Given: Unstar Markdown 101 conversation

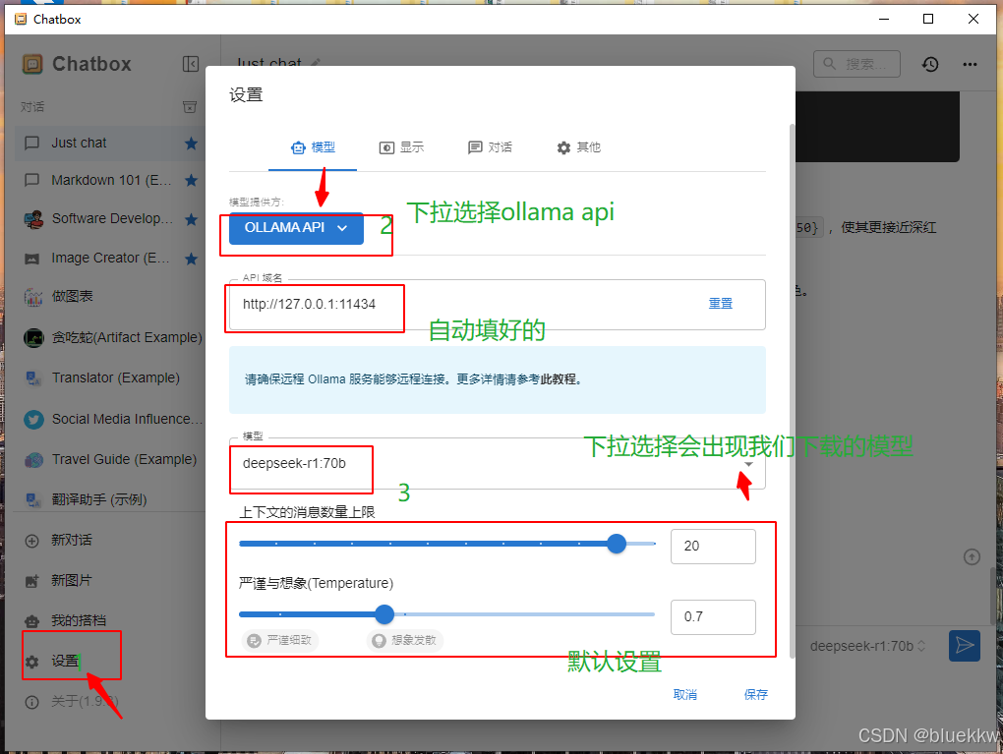Looking at the screenshot, I should (191, 180).
